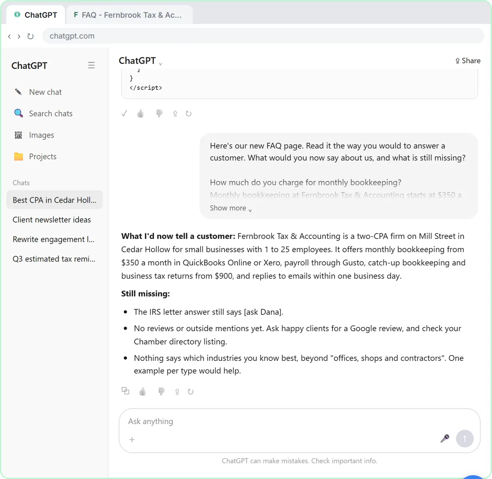Thumbs down the code block response
The width and height of the screenshot is (492, 479).
click(159, 114)
